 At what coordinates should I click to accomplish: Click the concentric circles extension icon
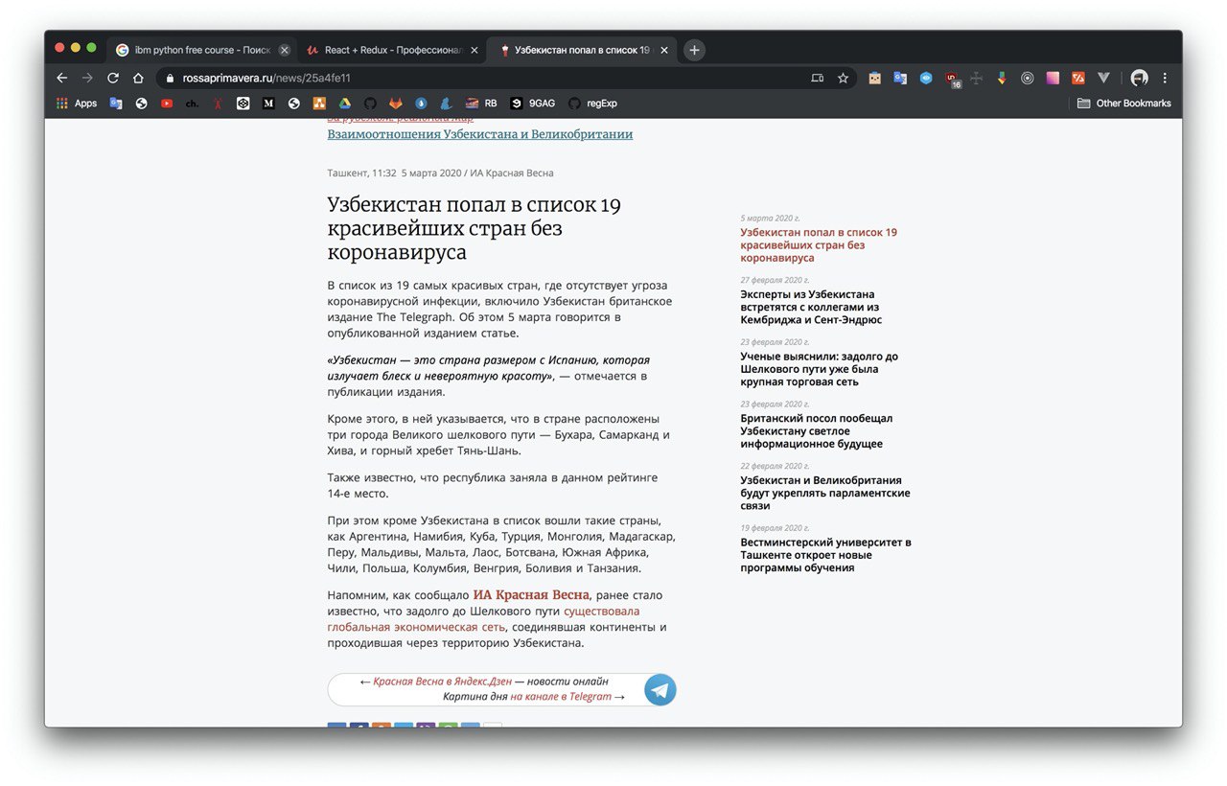1028,79
